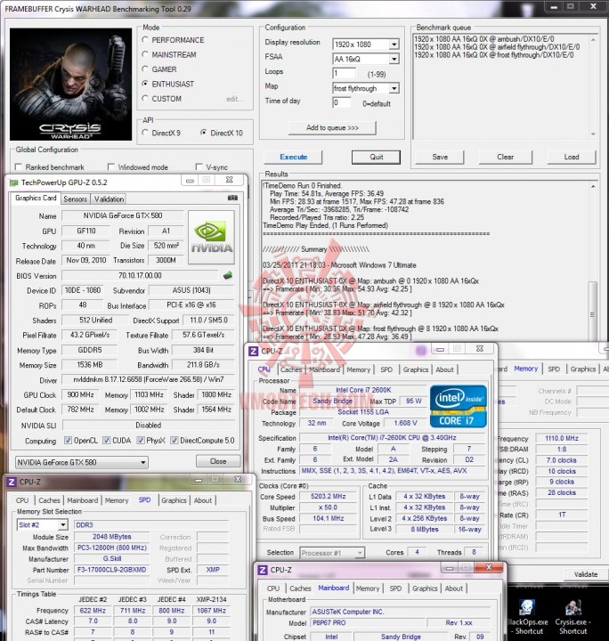Screen dimensions: 609x641
Task: Clear the benchmark queue
Action: coord(505,157)
